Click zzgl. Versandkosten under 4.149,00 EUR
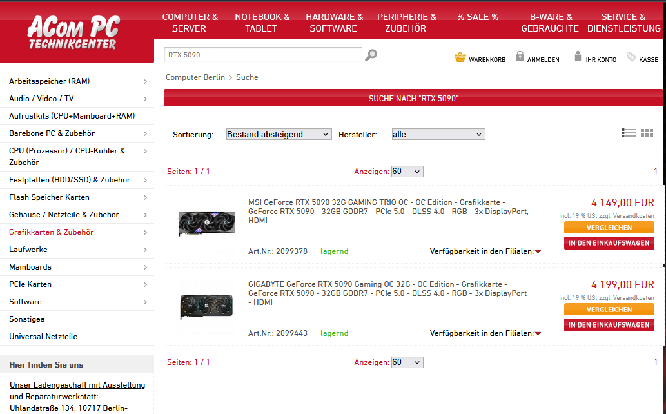The height and width of the screenshot is (414, 666). tap(626, 216)
